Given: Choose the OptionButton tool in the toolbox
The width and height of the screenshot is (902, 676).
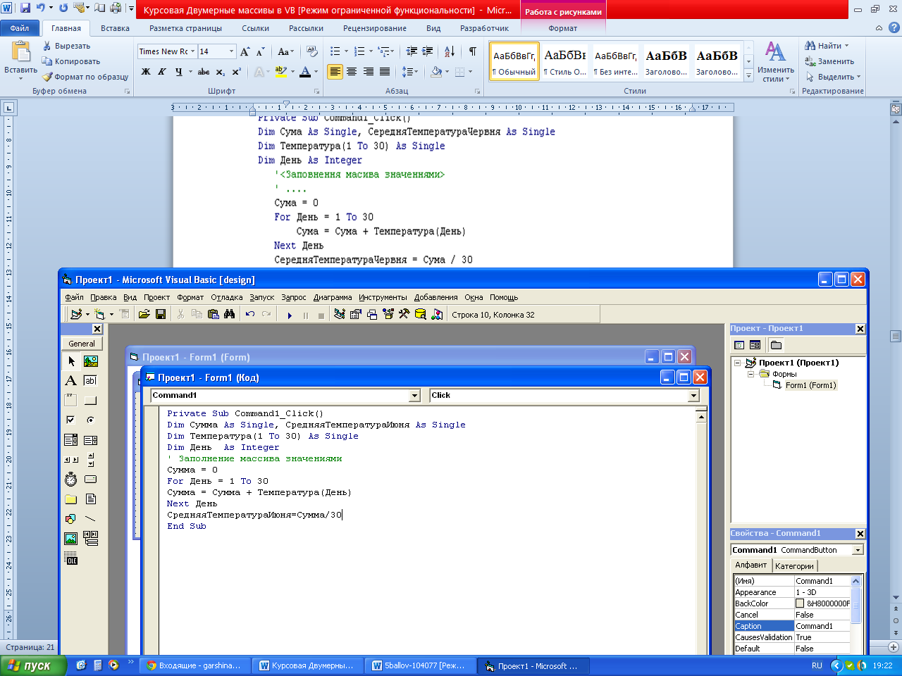Looking at the screenshot, I should [x=91, y=420].
